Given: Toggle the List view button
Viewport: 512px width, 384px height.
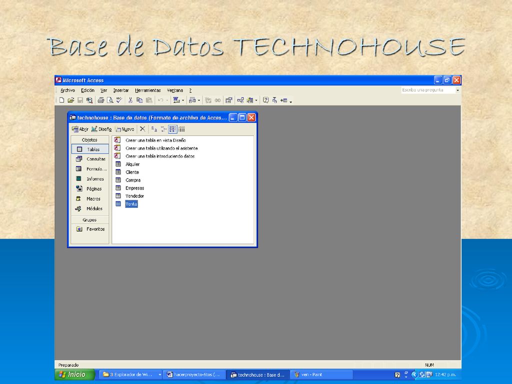Looking at the screenshot, I should (x=172, y=129).
